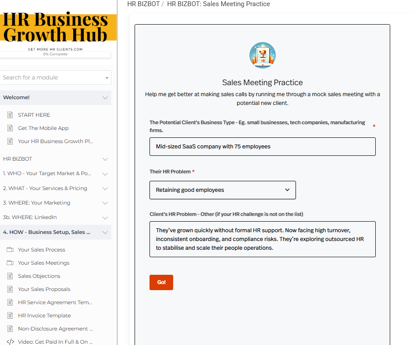Viewport: 413px width, 345px height.
Task: Expand the HR BIZBOT section chevron
Action: point(105,159)
